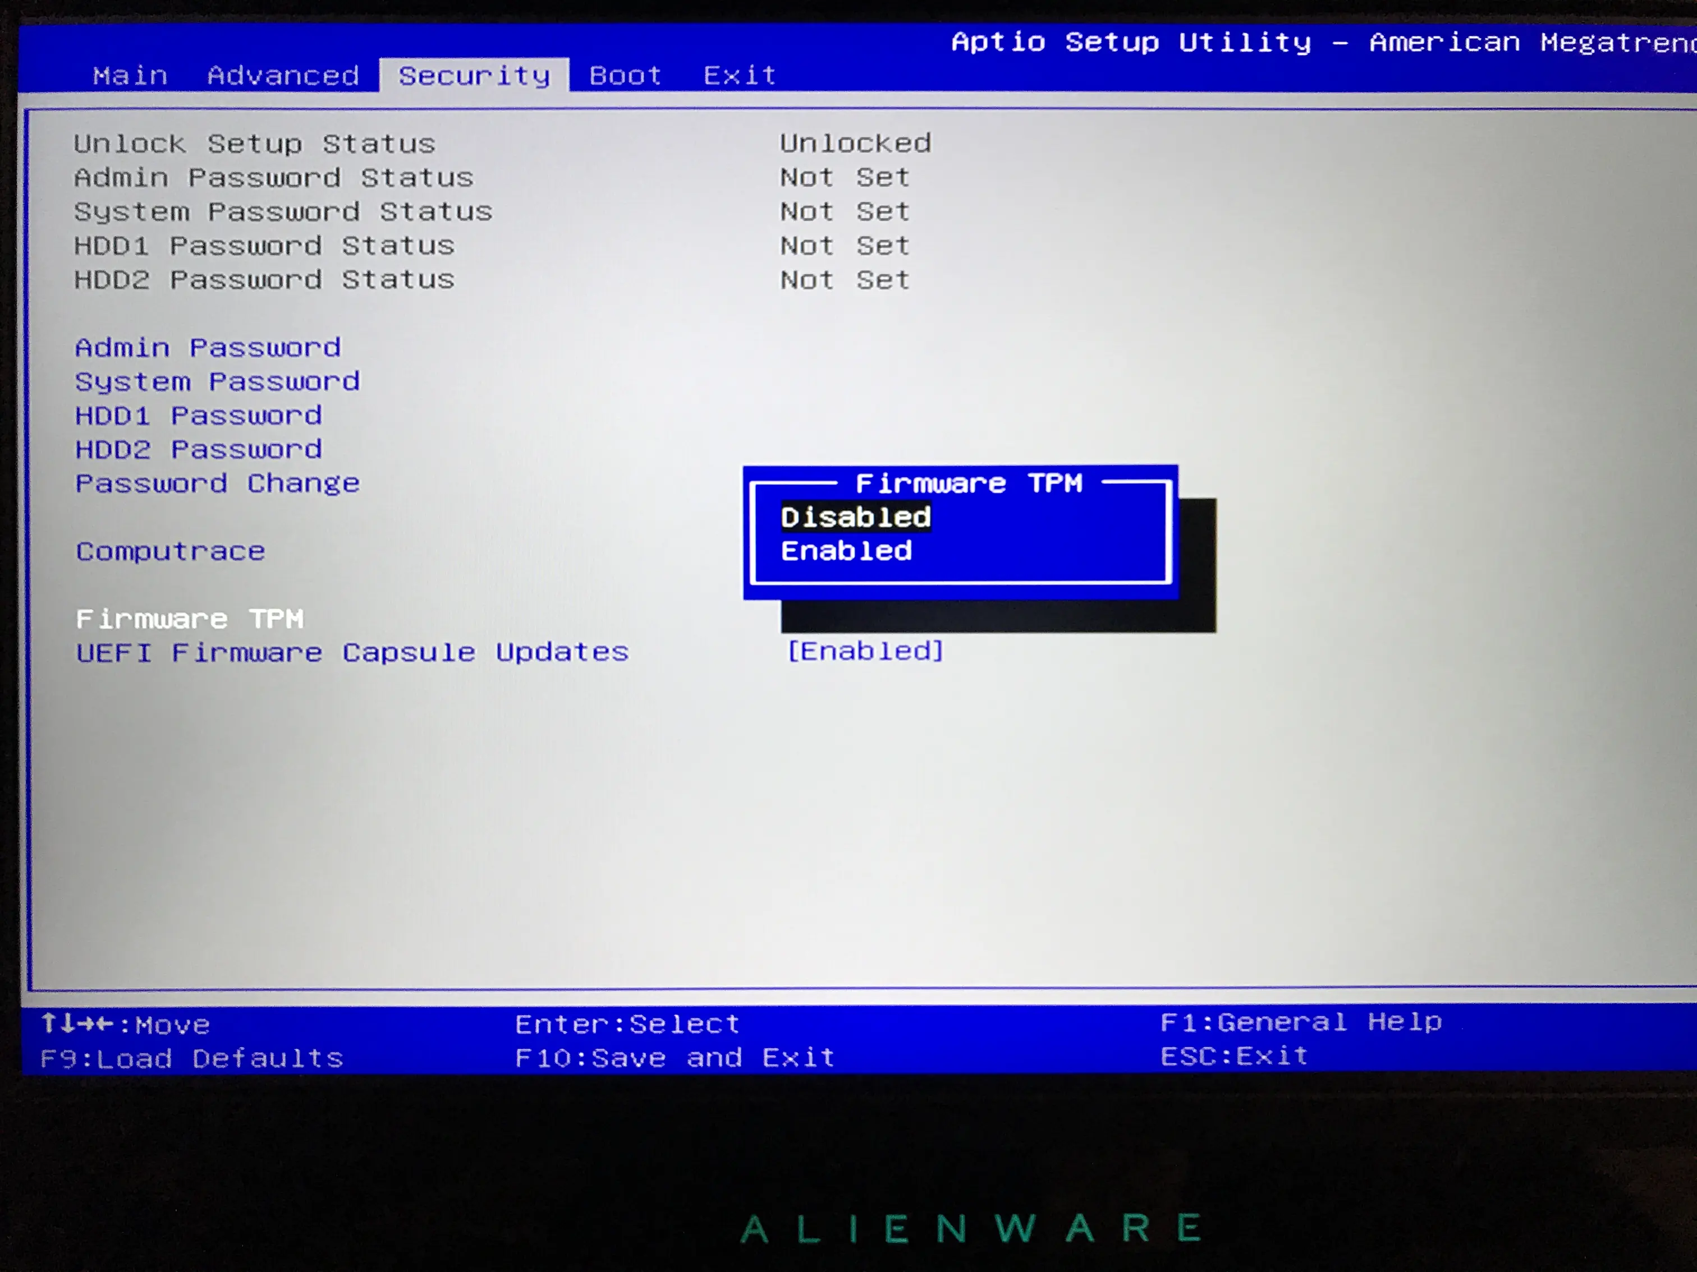This screenshot has height=1272, width=1697.
Task: Switch to the Advanced tab
Action: 283,75
